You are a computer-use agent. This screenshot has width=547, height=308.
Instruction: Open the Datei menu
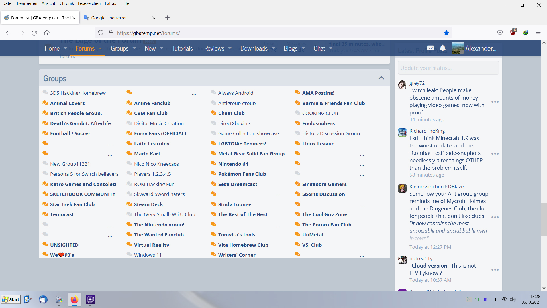[x=7, y=3]
